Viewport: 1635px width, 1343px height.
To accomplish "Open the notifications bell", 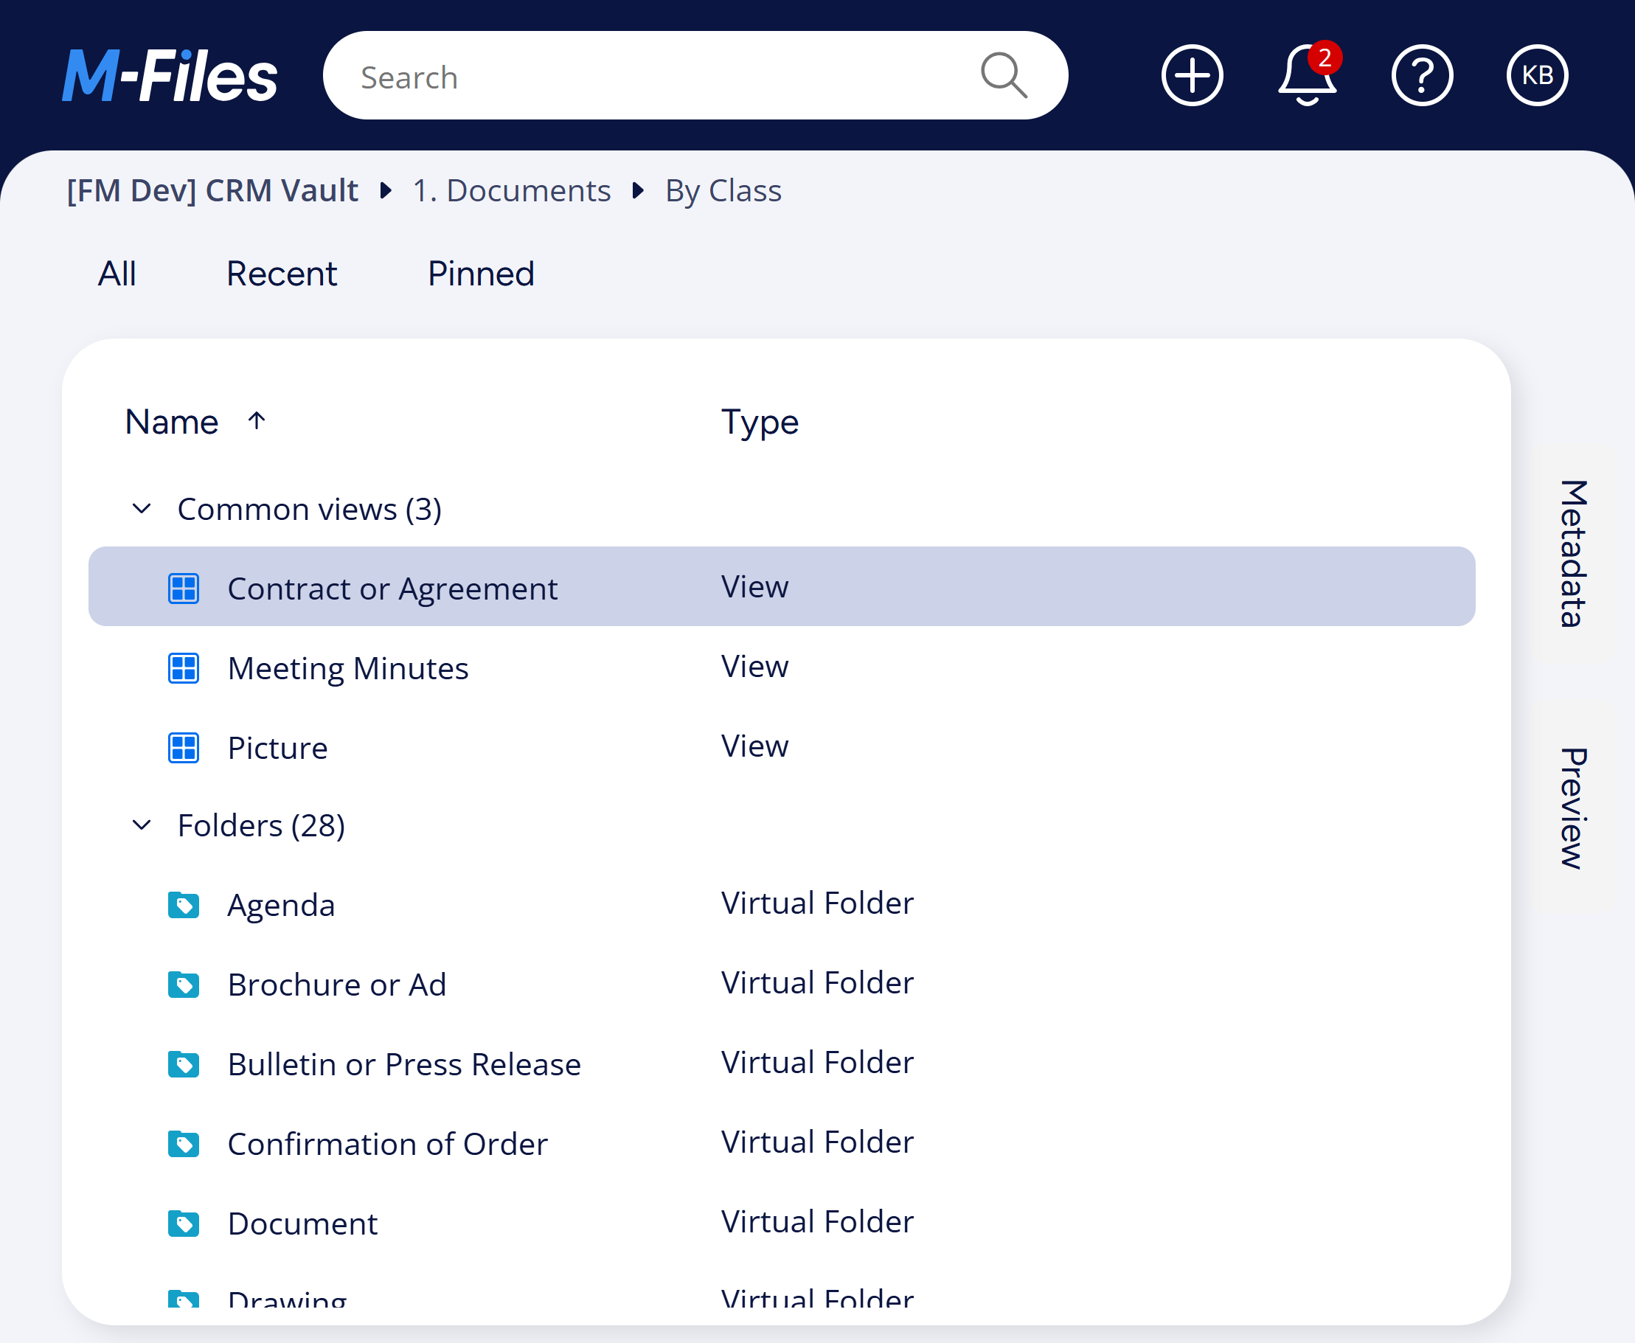I will click(1308, 74).
